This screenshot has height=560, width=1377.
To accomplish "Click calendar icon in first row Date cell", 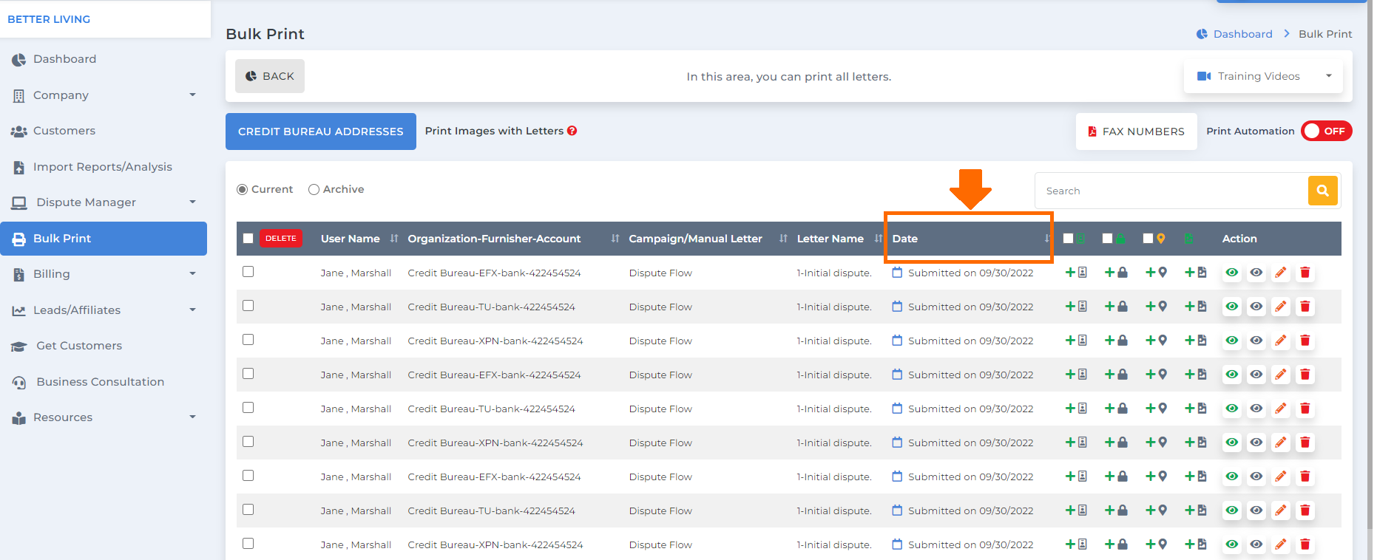I will coord(897,272).
